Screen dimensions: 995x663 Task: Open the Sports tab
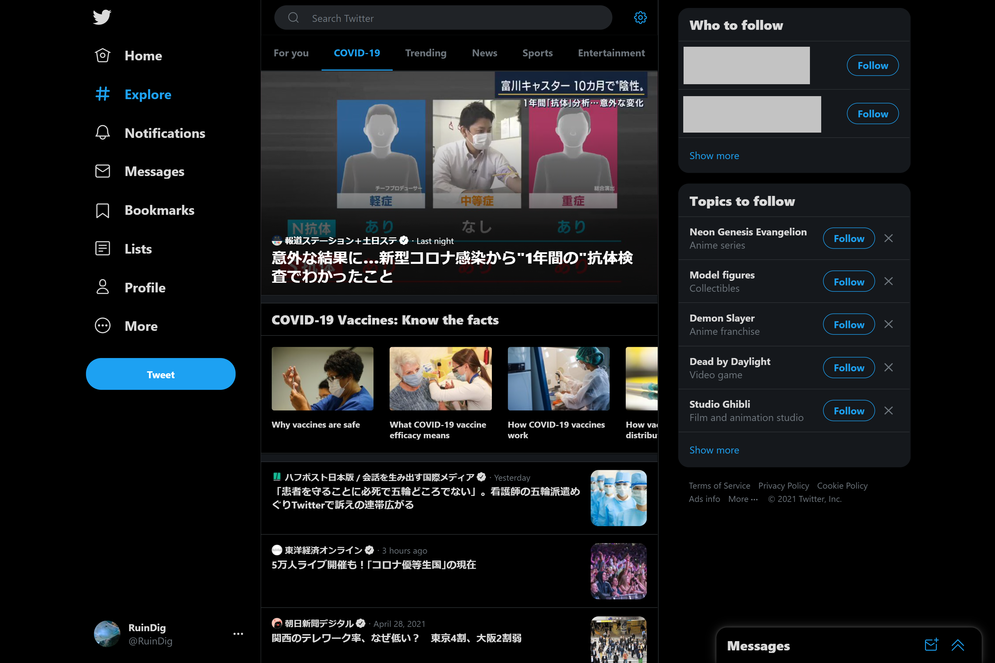point(537,53)
